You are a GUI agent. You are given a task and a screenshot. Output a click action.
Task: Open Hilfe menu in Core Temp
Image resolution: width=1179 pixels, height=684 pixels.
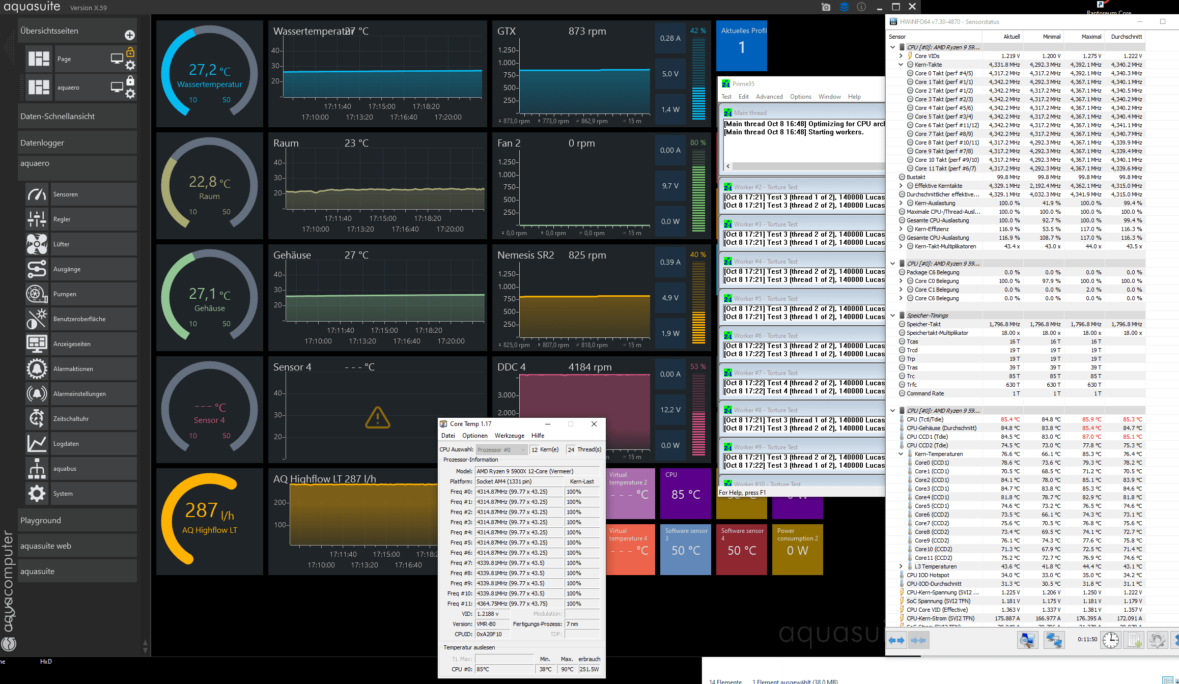coord(538,436)
